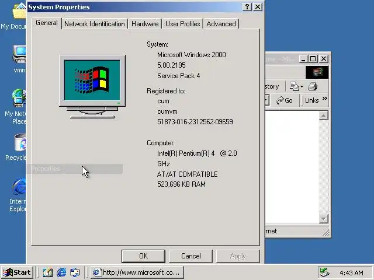374x280 pixels.
Task: Click the History button in the browser
Action: click(x=272, y=86)
